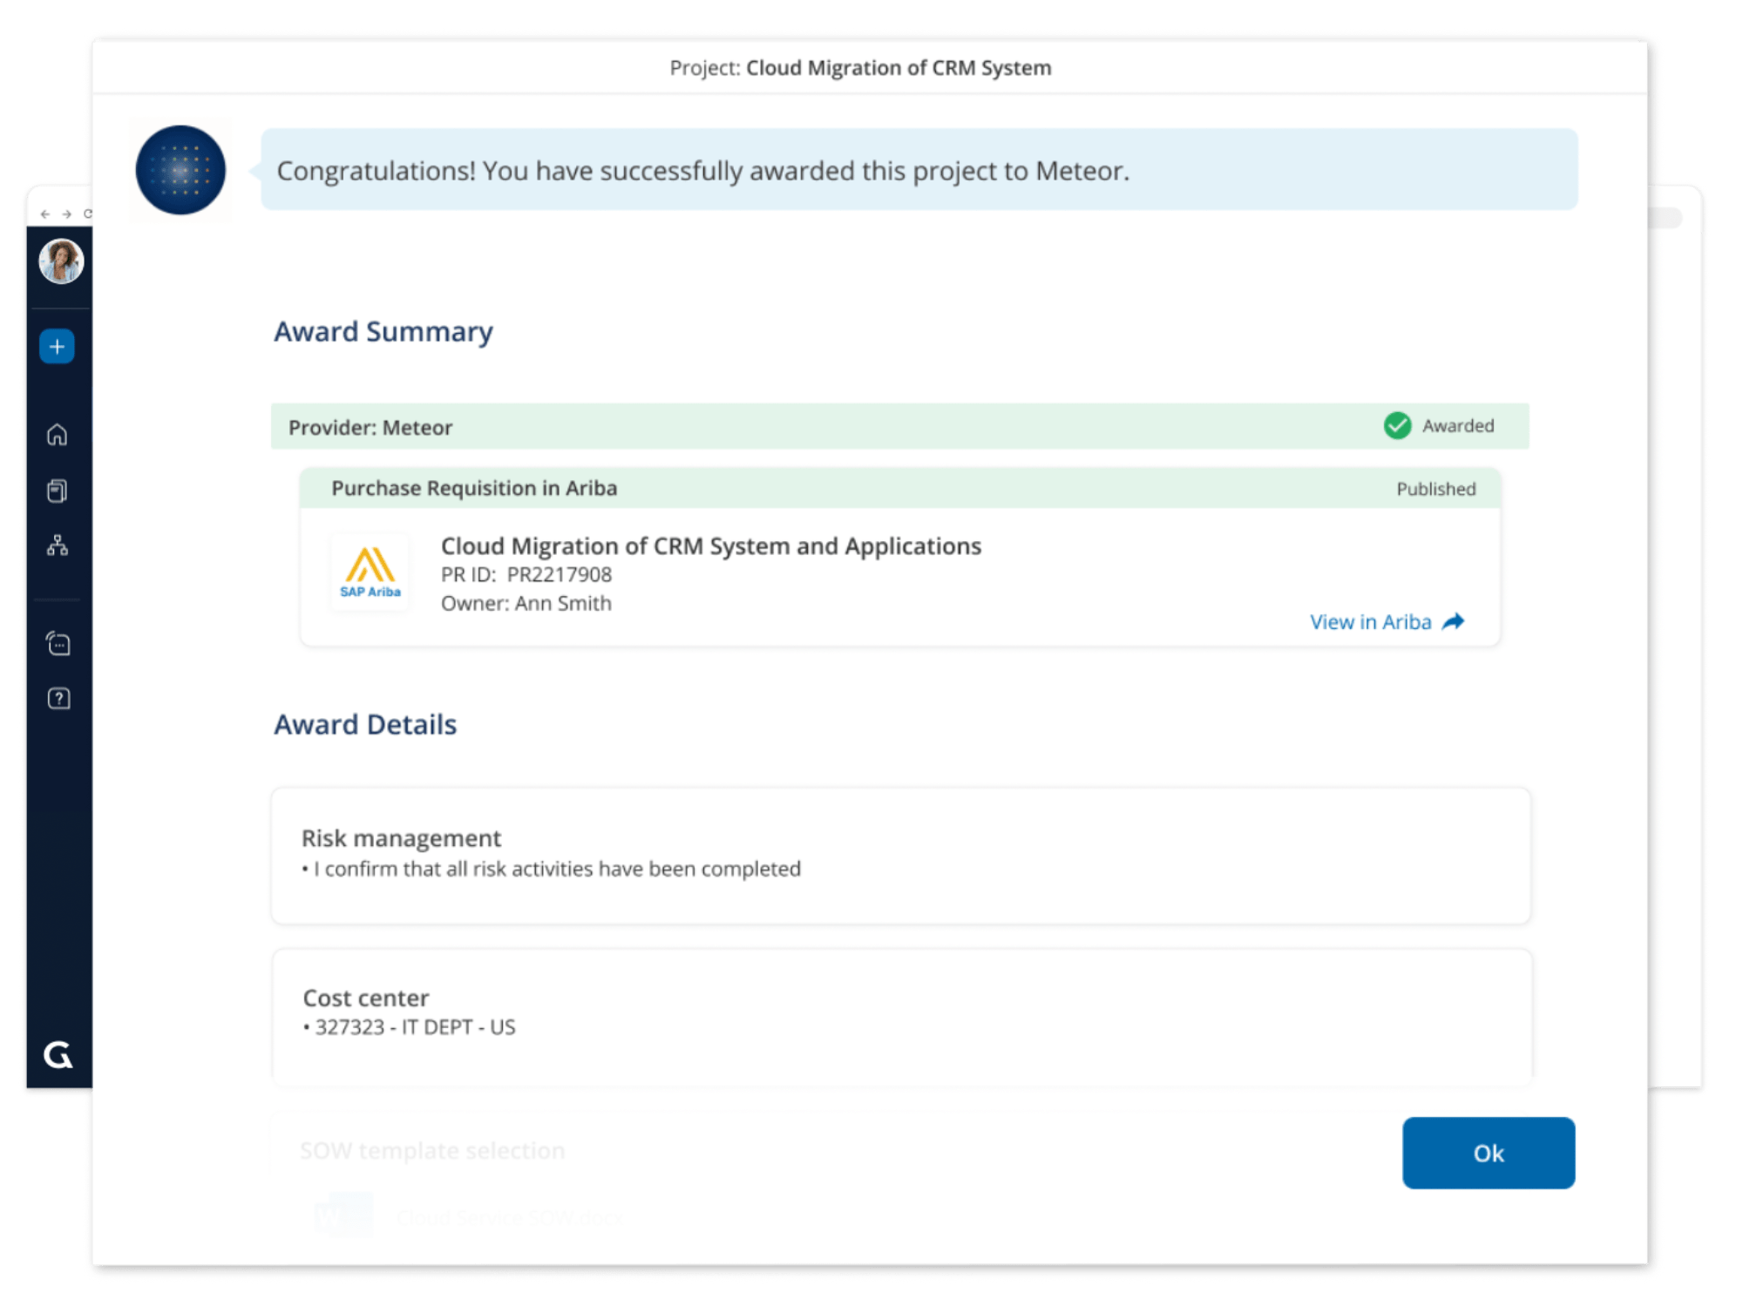Click the browser back arrow
The image size is (1743, 1307).
click(45, 213)
